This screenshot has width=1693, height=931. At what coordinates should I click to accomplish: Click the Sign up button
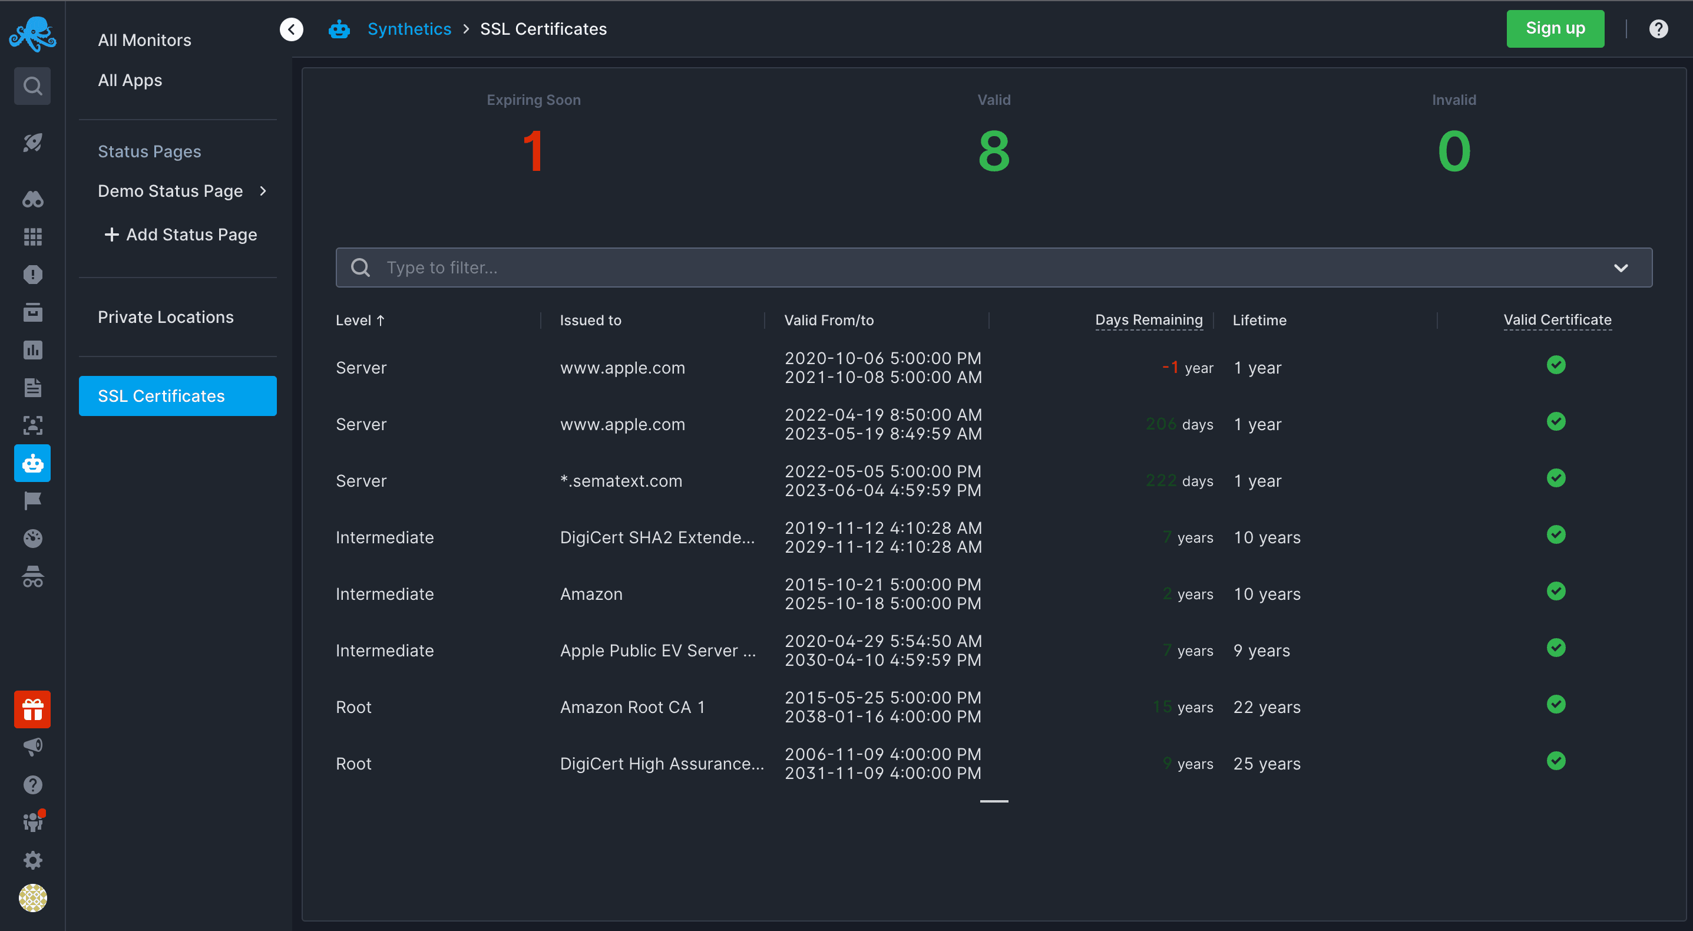[1555, 28]
